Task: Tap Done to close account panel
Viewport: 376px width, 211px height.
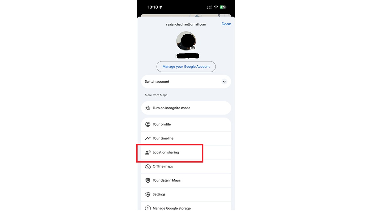Action: tap(226, 24)
